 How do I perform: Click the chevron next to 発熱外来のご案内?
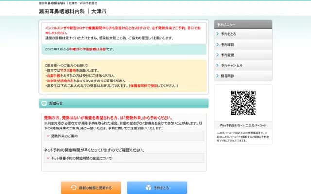tap(47, 137)
